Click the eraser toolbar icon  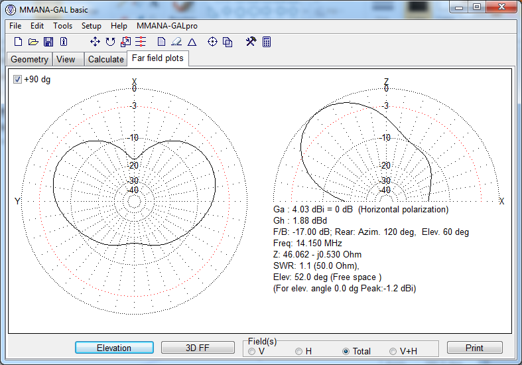[x=176, y=42]
